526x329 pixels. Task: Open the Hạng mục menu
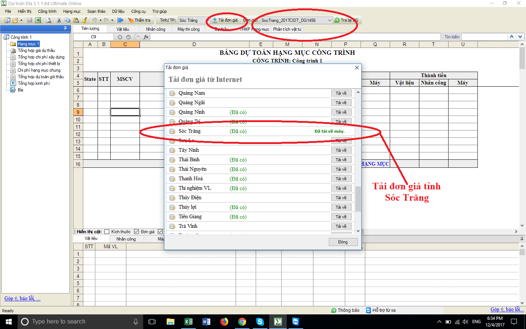coord(72,11)
